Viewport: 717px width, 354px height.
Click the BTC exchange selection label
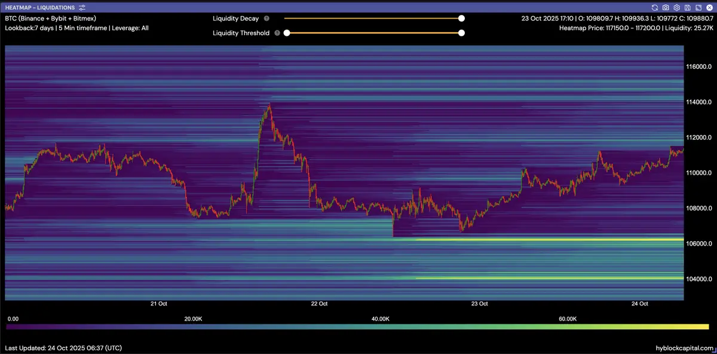click(50, 19)
